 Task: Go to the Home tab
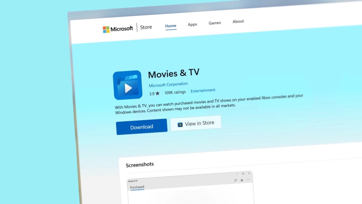coord(171,26)
